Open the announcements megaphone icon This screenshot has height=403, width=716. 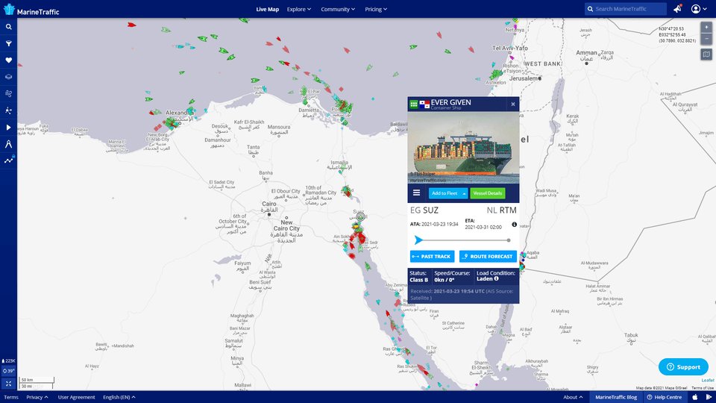pyautogui.click(x=677, y=9)
